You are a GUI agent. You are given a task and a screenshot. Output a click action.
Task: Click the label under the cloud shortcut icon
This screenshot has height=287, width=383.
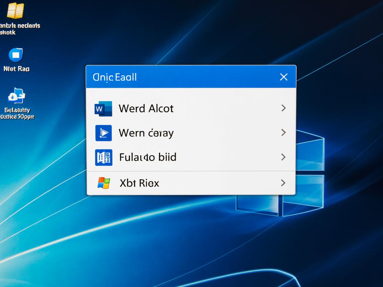click(17, 113)
